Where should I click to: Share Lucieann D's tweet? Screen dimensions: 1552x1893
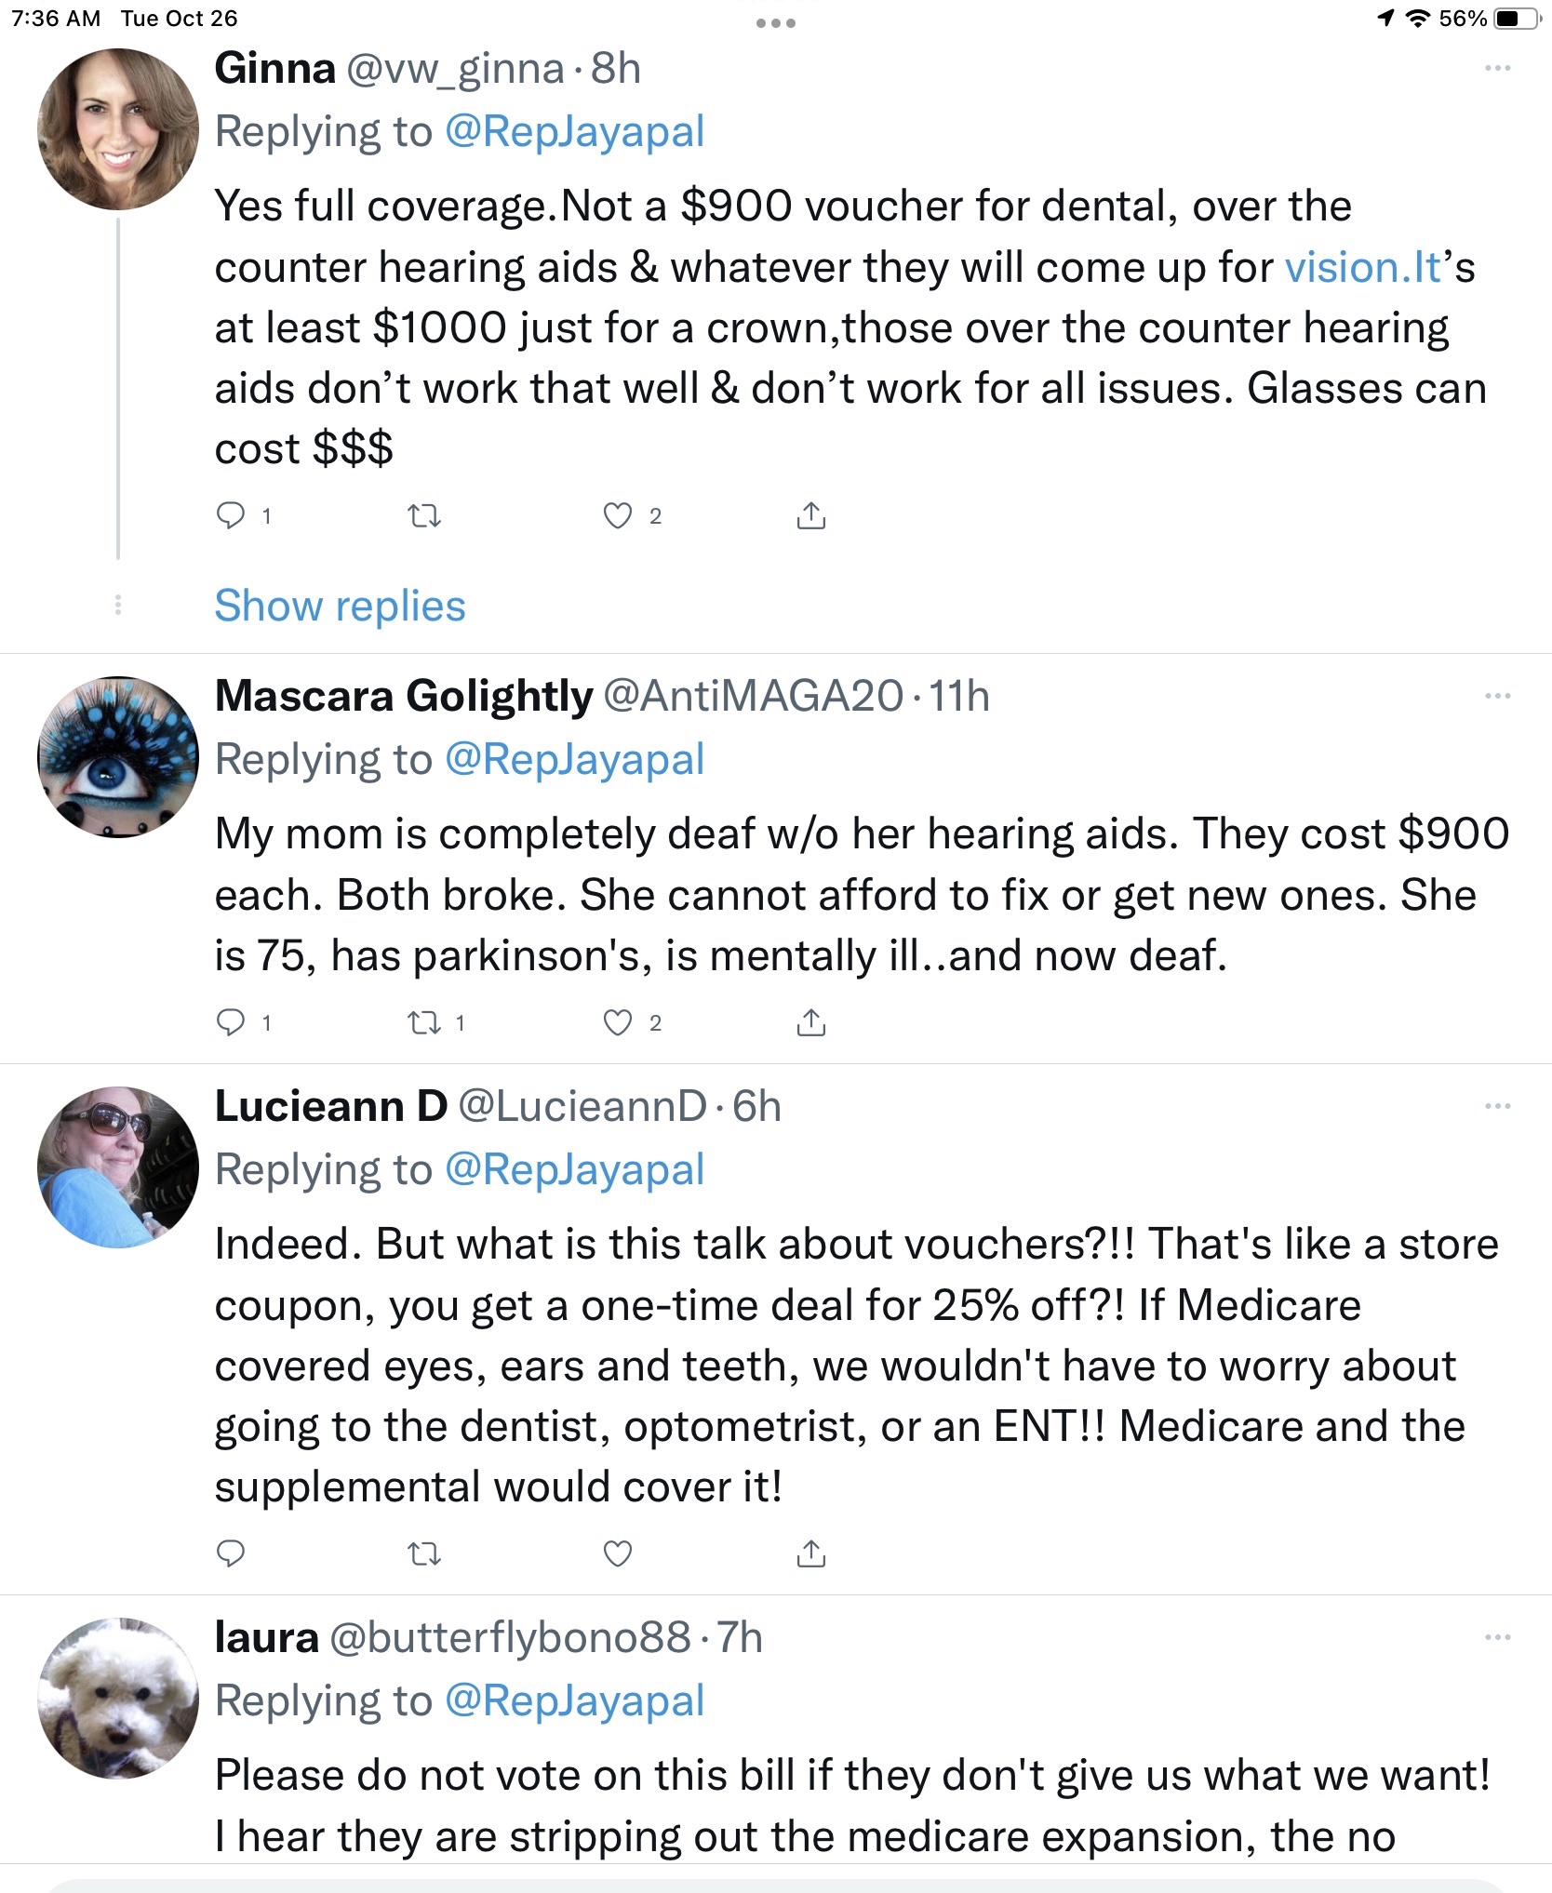(x=811, y=1553)
